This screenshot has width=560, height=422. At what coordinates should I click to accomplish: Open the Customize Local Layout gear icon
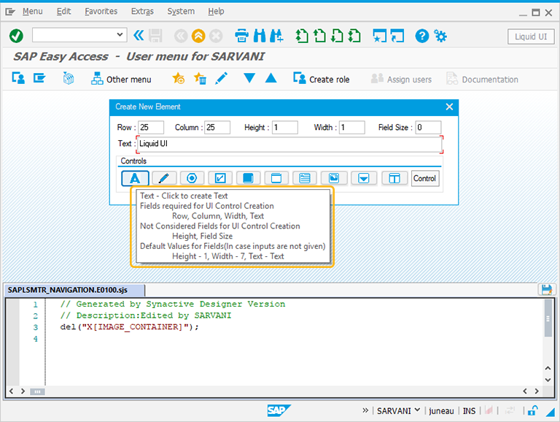coord(440,36)
